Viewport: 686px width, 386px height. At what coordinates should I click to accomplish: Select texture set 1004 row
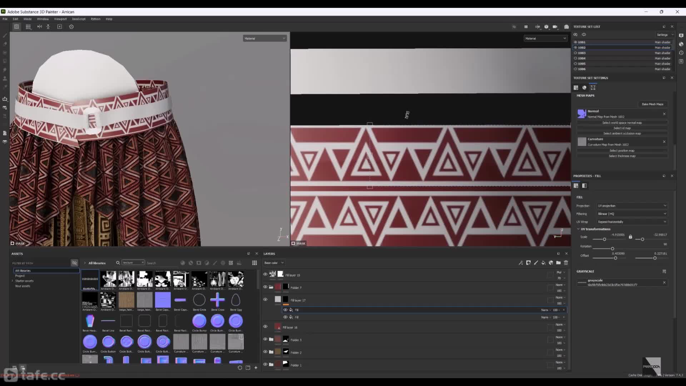[622, 58]
